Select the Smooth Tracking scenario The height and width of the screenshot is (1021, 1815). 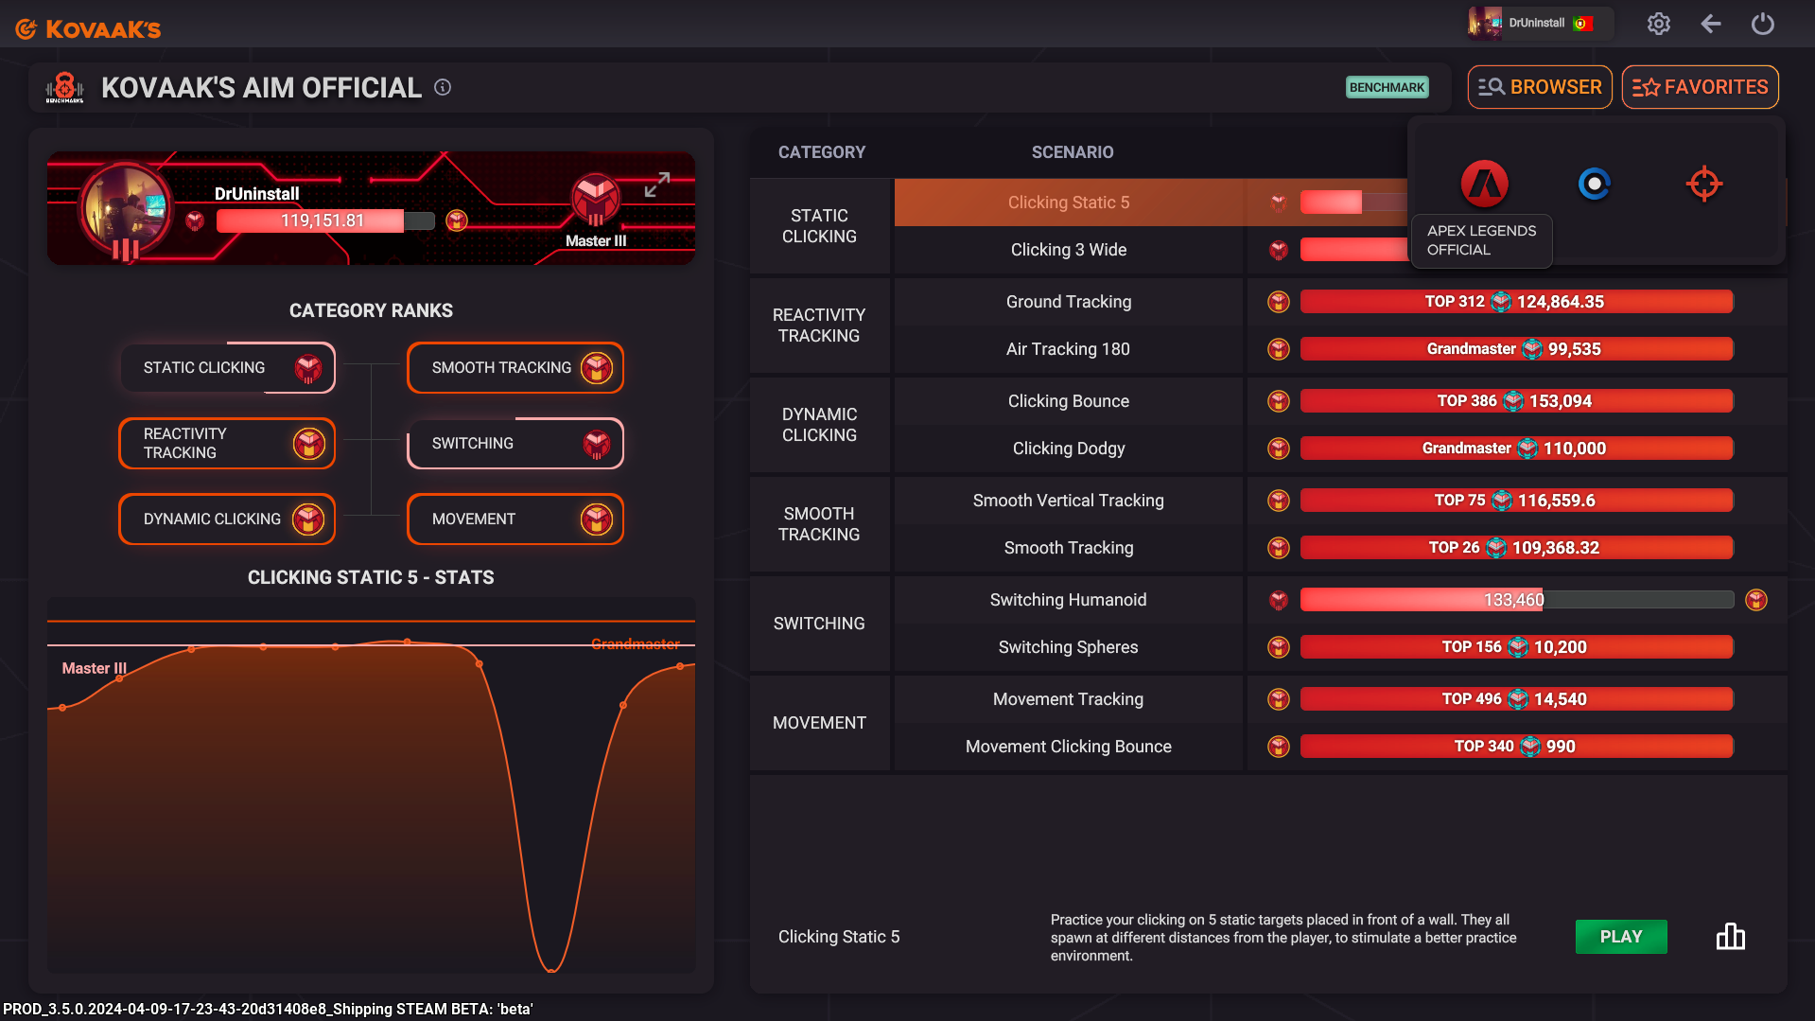point(1069,548)
